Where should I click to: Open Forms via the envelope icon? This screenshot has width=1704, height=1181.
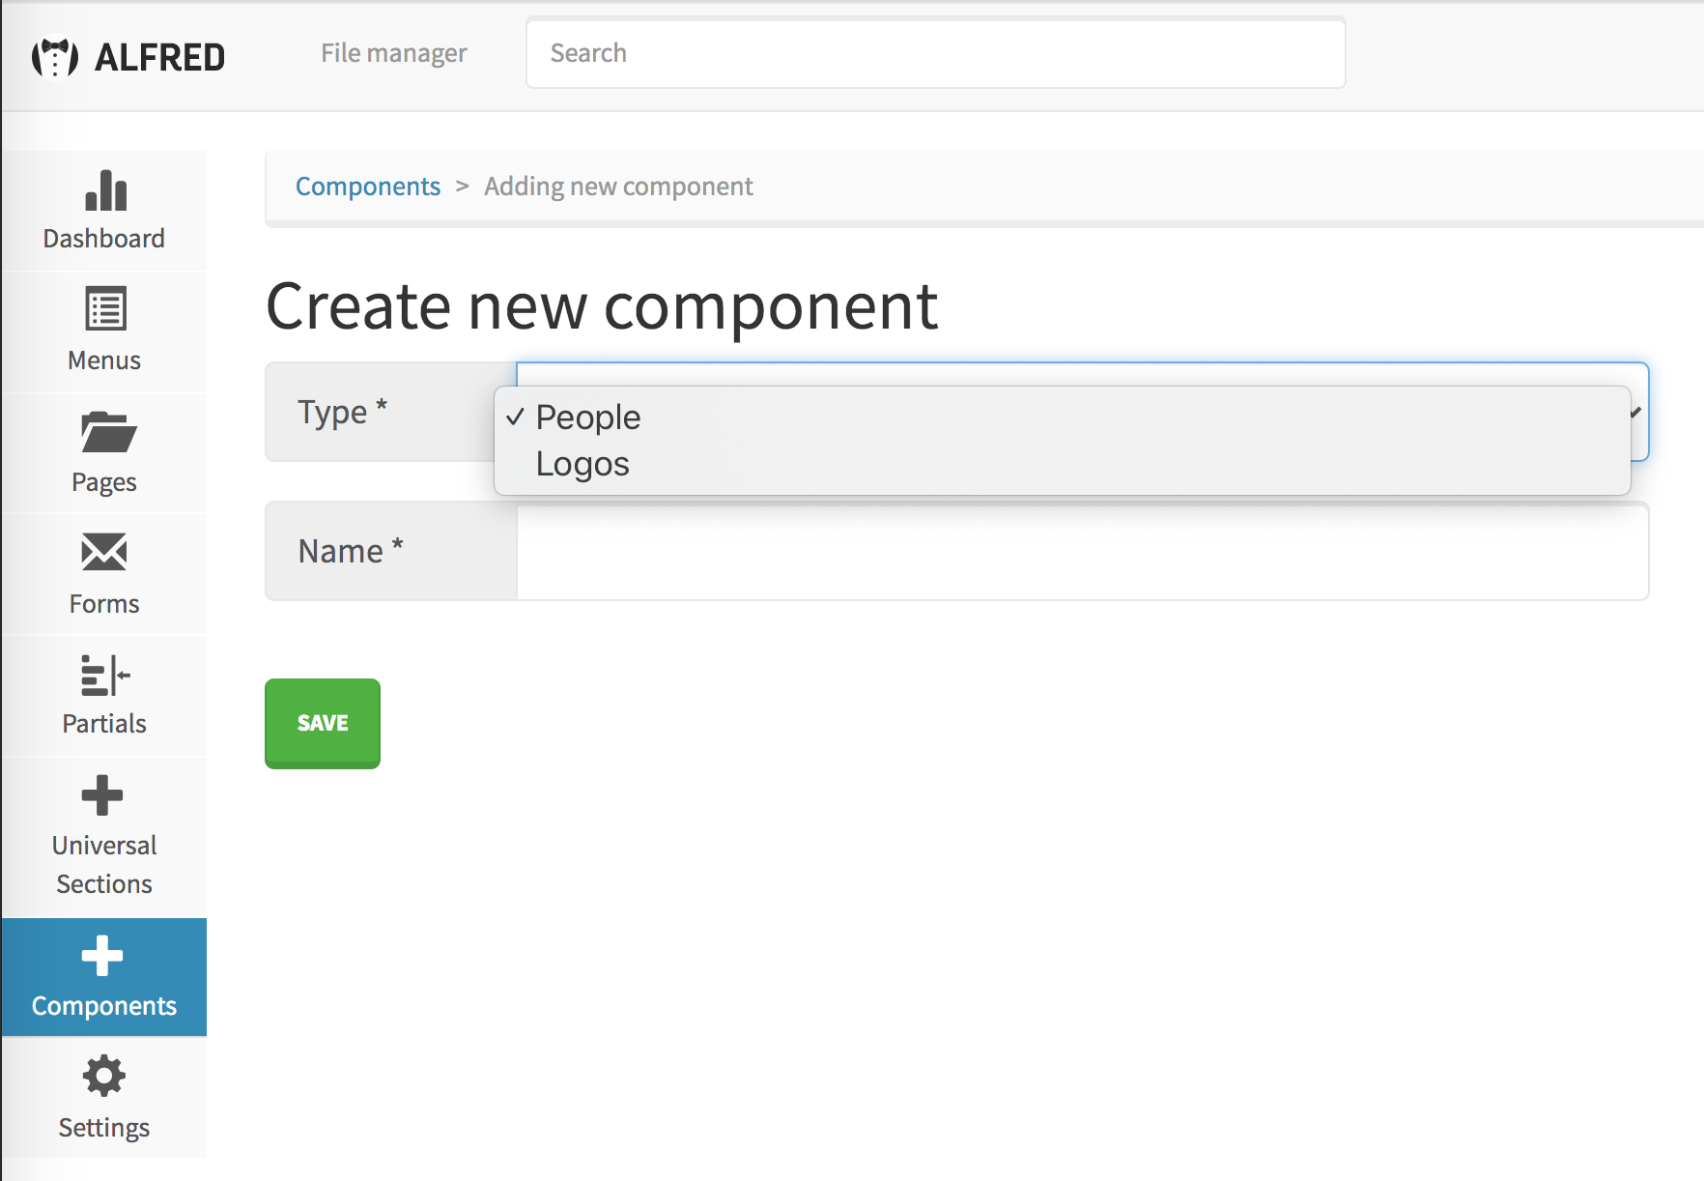(x=103, y=554)
